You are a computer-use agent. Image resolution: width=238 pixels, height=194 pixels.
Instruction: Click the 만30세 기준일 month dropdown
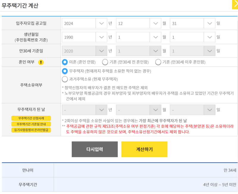[138, 51]
